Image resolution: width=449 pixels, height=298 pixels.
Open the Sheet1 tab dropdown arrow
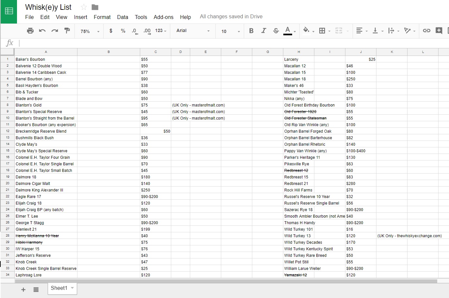pos(72,288)
